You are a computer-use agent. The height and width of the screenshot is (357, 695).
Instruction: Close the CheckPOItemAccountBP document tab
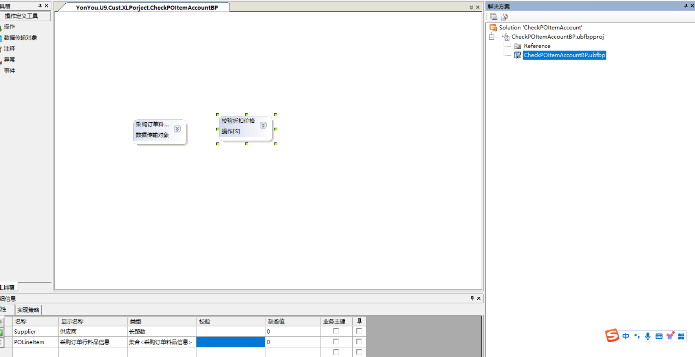click(x=478, y=7)
